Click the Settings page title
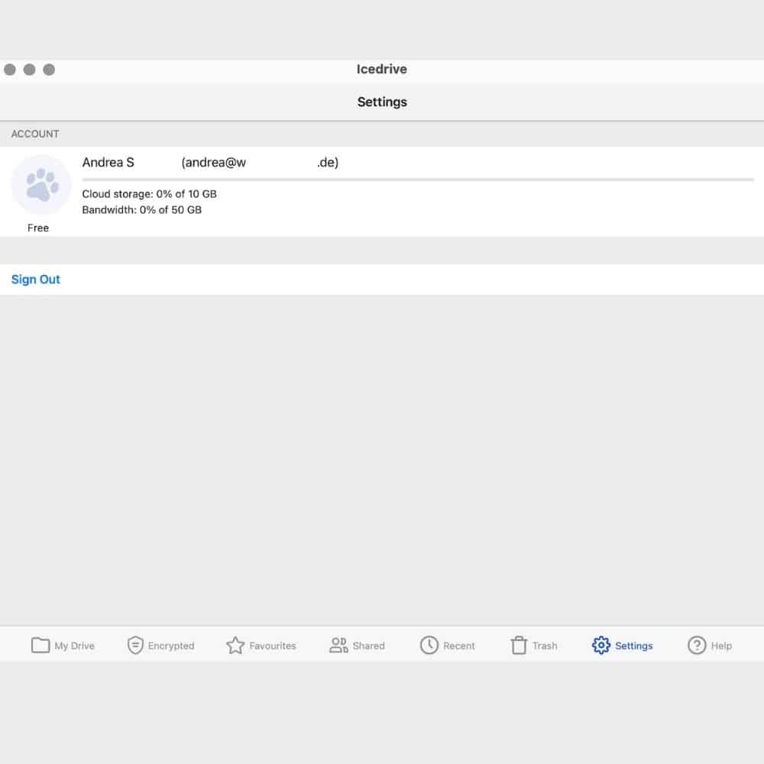764x764 pixels. [382, 102]
